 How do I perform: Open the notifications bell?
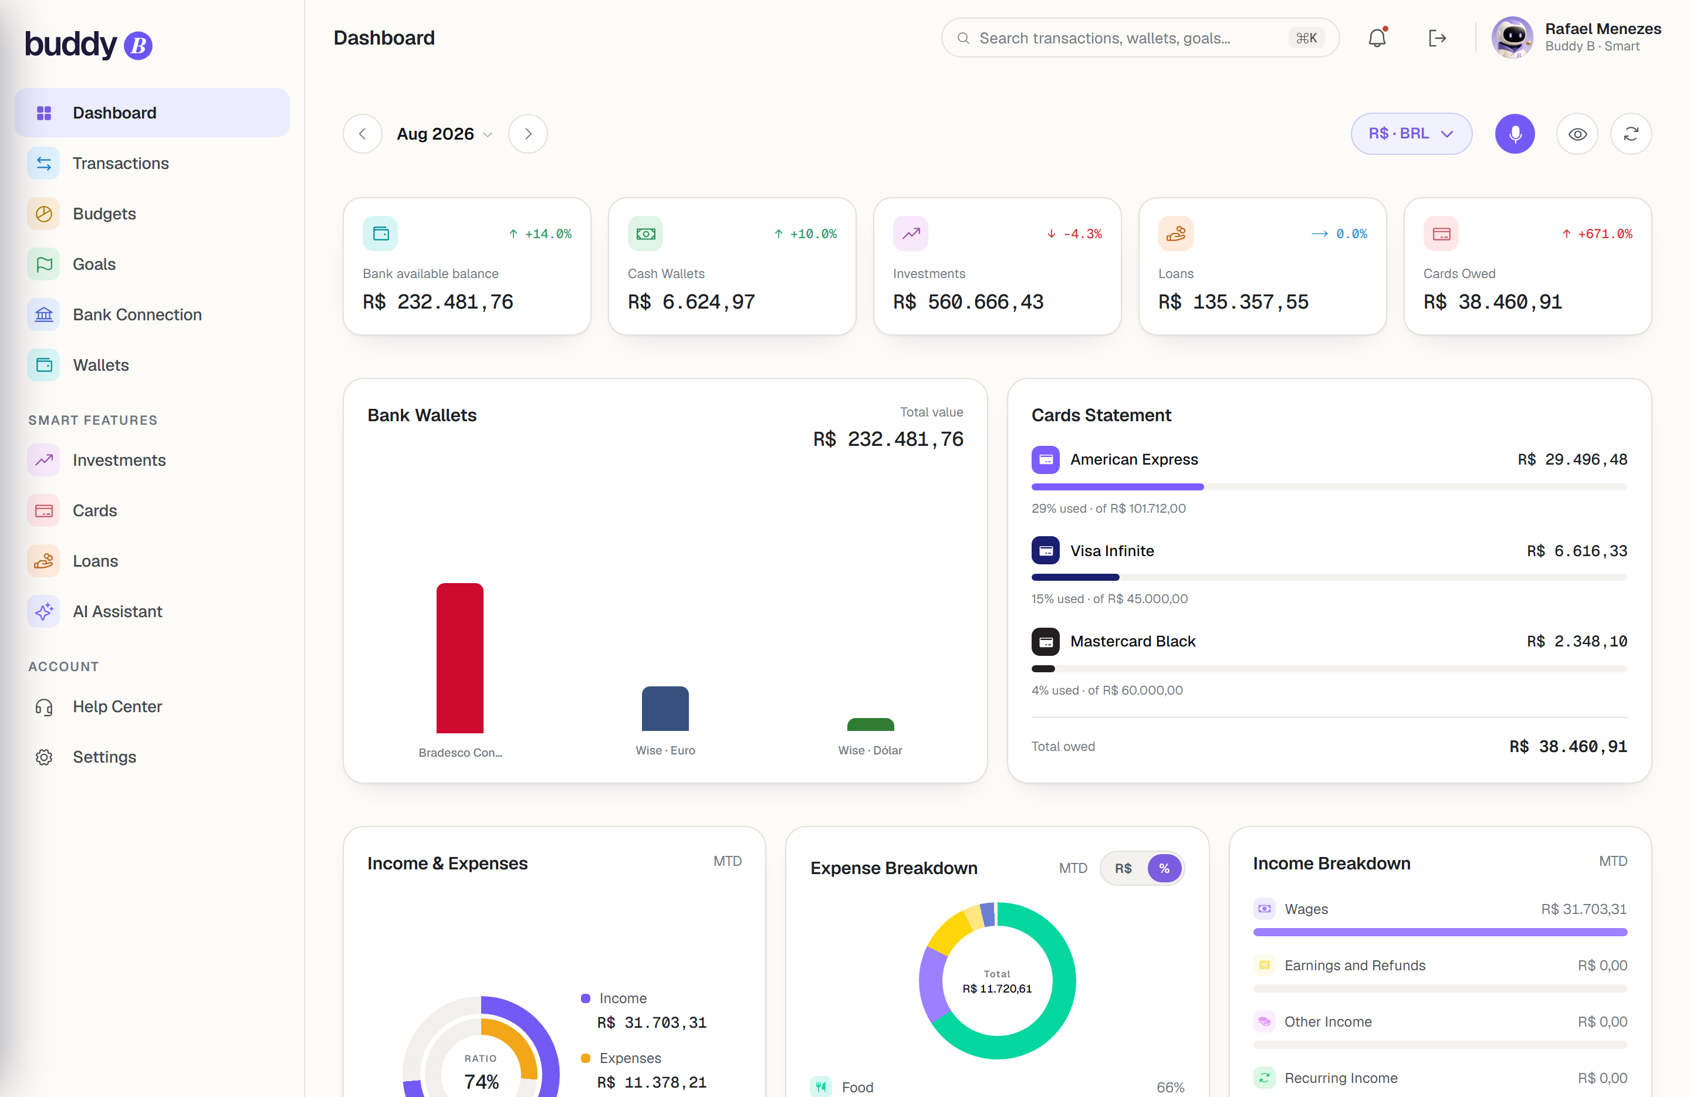click(1377, 38)
